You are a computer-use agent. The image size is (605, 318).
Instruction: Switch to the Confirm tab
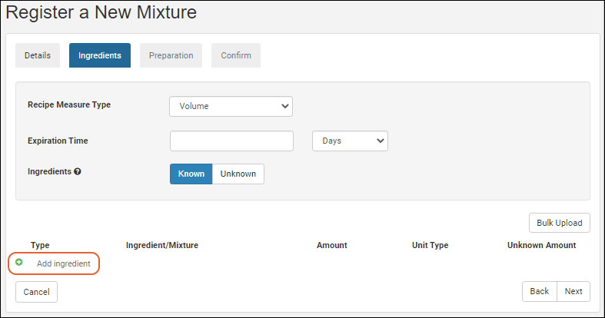tap(236, 55)
